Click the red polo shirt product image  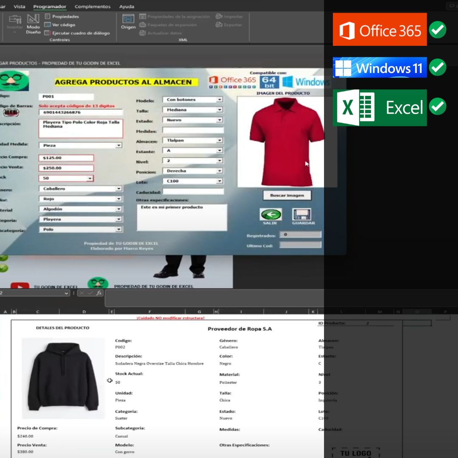tap(287, 142)
